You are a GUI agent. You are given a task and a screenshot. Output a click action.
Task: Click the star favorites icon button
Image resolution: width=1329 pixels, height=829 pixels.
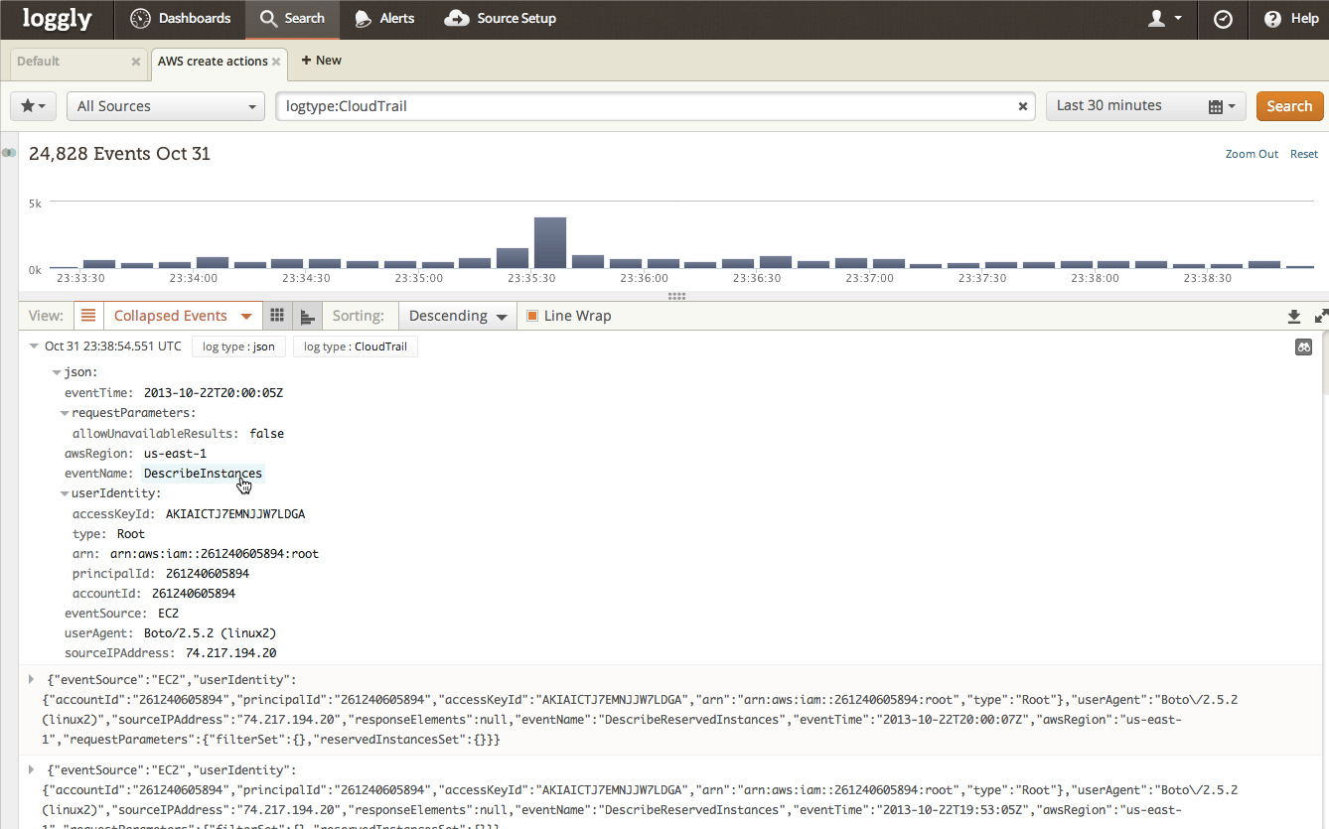coord(33,106)
